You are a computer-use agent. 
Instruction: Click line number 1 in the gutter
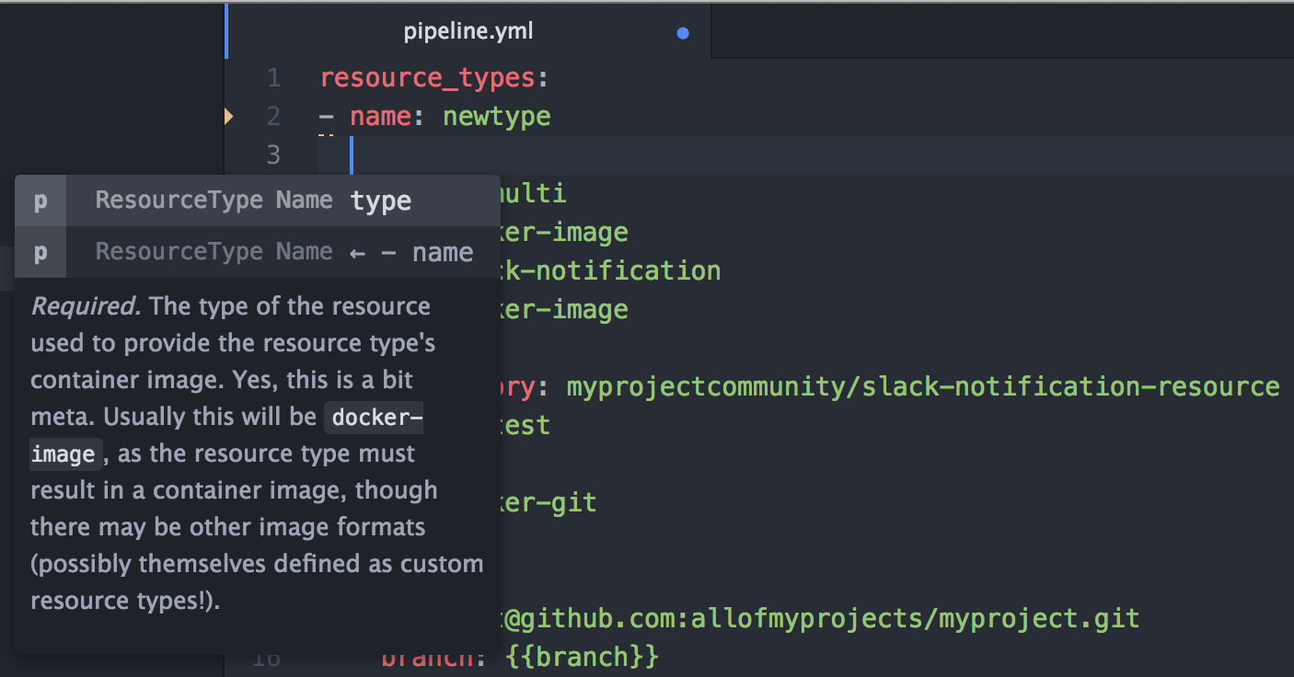[273, 78]
